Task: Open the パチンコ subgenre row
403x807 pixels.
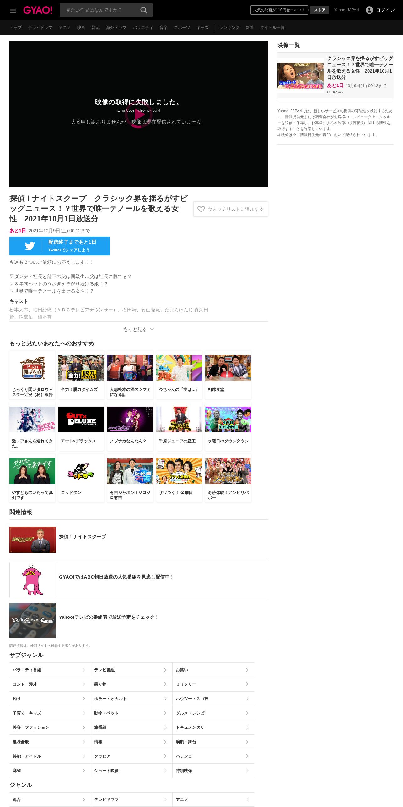Action: coord(213,756)
